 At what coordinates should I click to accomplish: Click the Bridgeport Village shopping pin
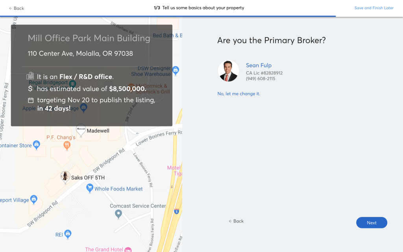34,199
